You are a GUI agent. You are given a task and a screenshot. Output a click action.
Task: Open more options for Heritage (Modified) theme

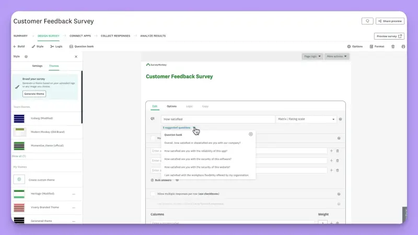click(x=74, y=194)
